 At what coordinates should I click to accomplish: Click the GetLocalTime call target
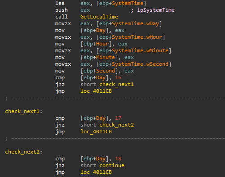click(99, 17)
